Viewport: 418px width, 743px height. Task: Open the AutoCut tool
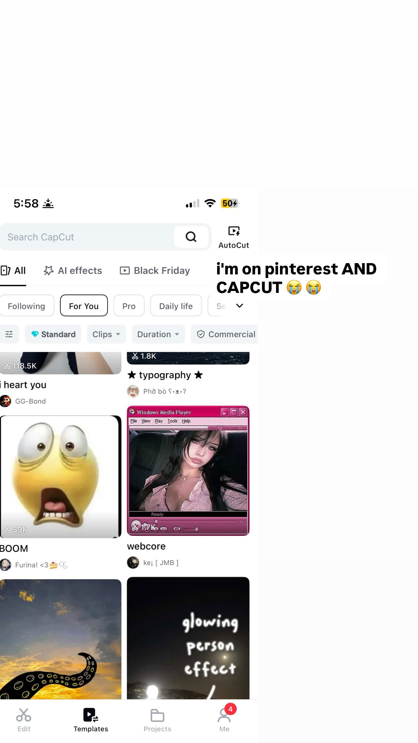point(234,238)
